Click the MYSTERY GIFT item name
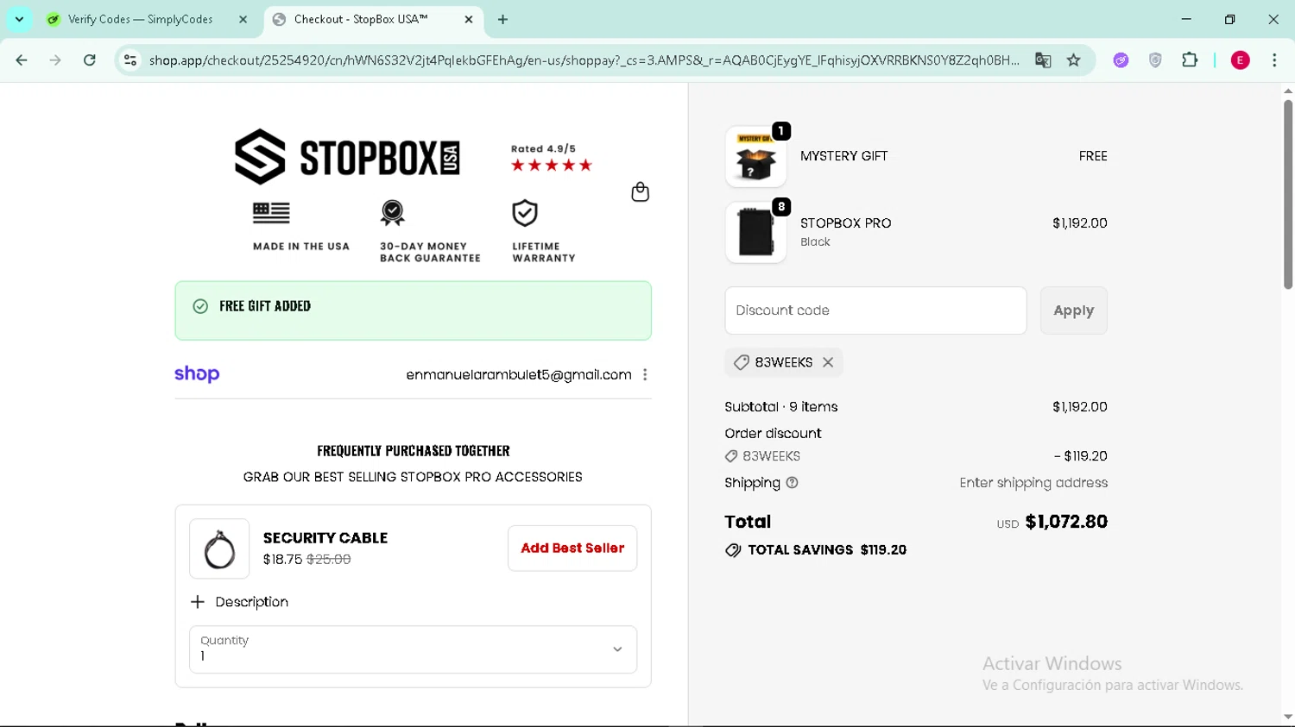The height and width of the screenshot is (727, 1295). pyautogui.click(x=844, y=156)
